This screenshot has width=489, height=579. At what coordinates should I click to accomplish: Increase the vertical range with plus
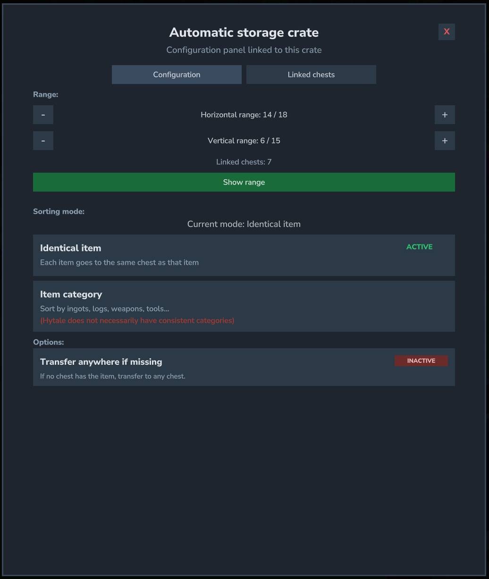tap(444, 141)
